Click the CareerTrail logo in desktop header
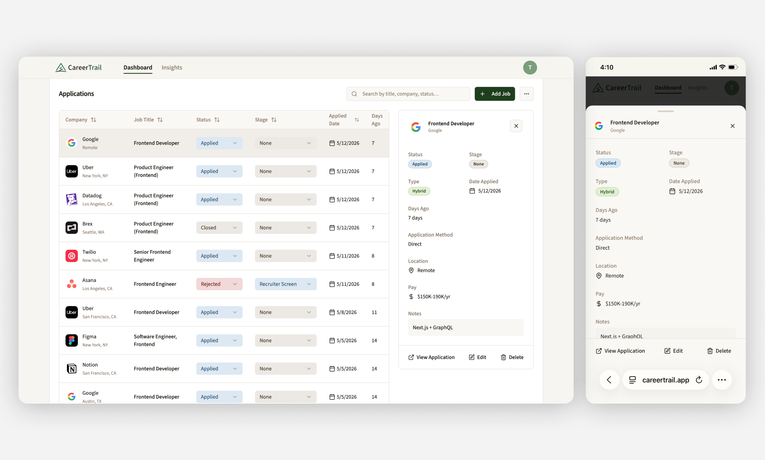765x460 pixels. [x=79, y=68]
